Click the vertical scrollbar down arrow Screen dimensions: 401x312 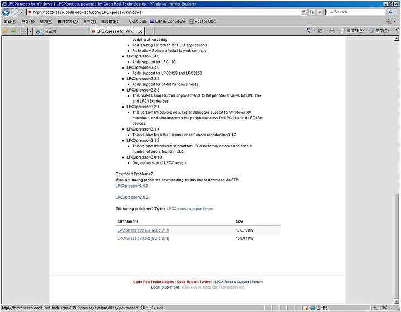coord(397,301)
